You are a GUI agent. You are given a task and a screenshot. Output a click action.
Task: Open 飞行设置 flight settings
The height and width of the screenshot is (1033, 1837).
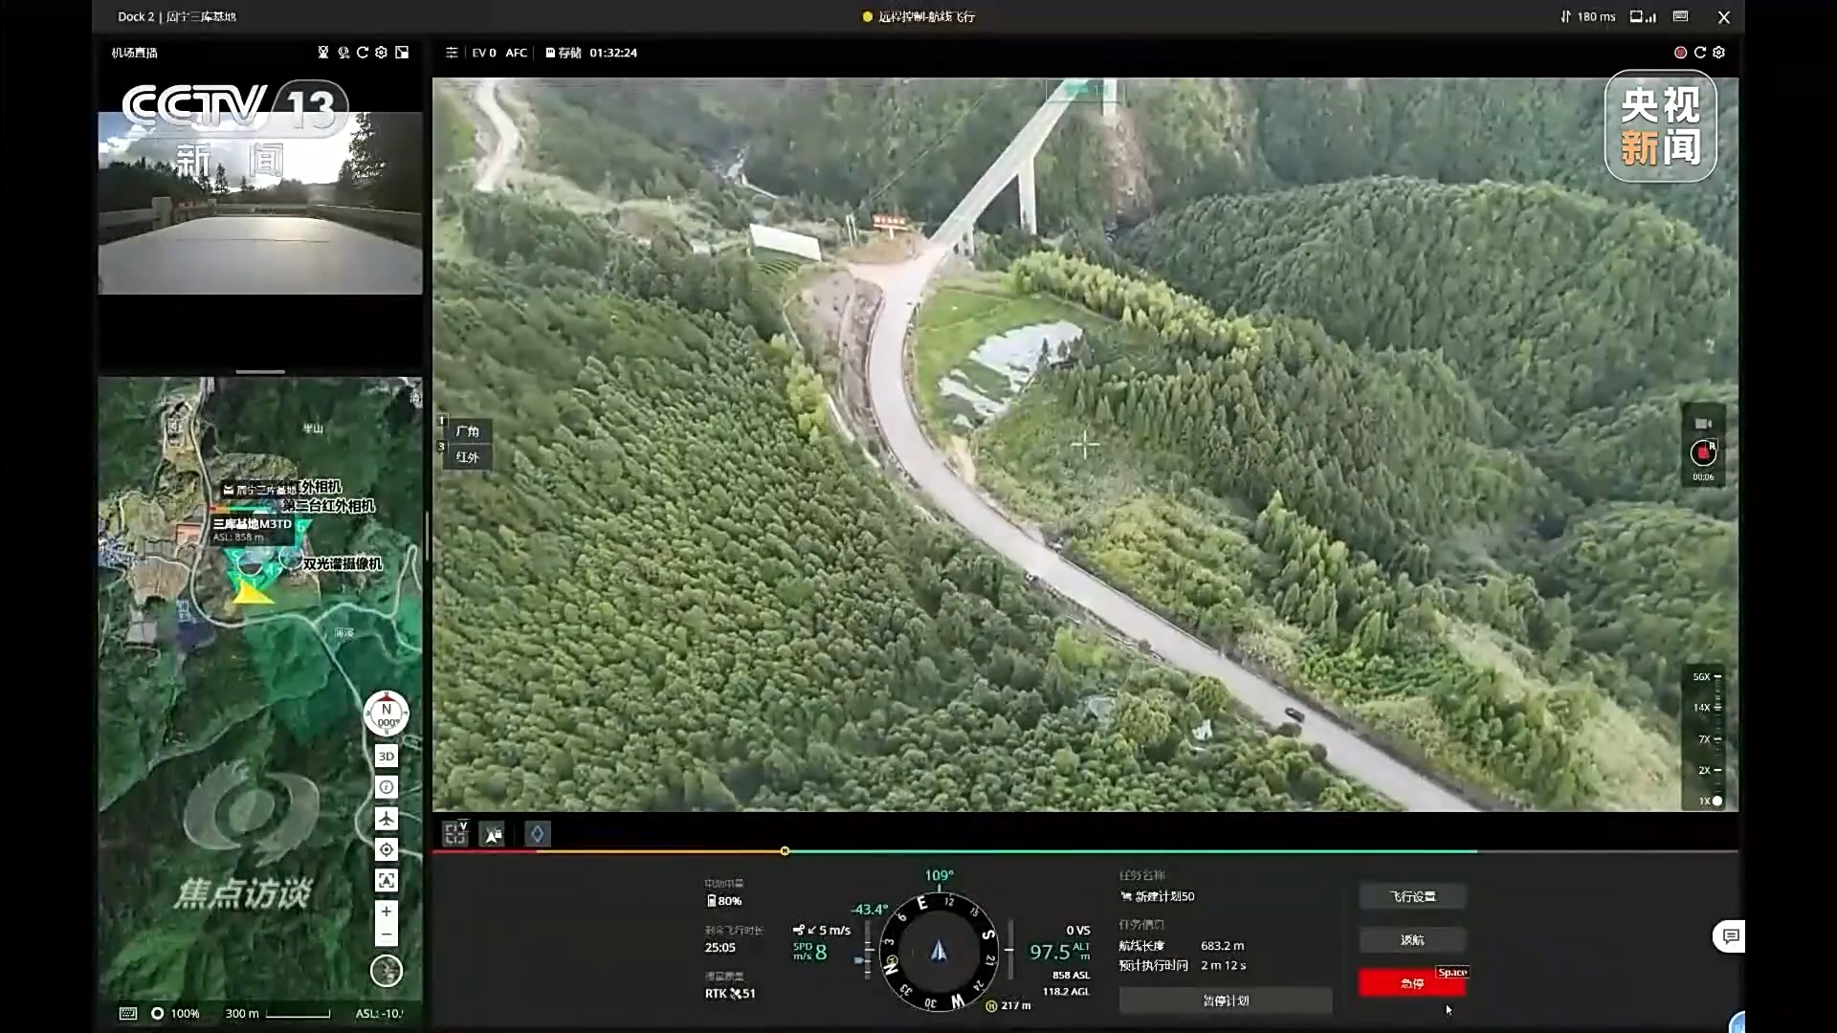pyautogui.click(x=1412, y=896)
